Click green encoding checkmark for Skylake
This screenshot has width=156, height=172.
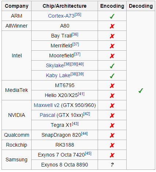click(x=112, y=66)
